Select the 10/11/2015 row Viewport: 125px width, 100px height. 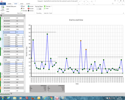pos(14,29)
